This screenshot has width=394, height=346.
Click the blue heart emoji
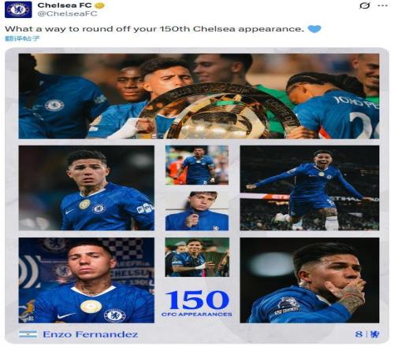(x=314, y=28)
